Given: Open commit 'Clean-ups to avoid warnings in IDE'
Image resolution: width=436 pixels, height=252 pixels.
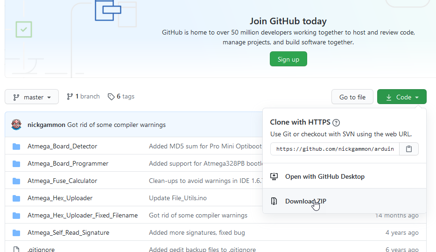Looking at the screenshot, I should 206,181.
